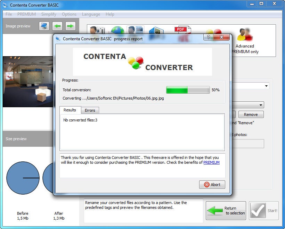Image resolution: width=285 pixels, height=229 pixels.
Task: Go to next image with right green arrow
Action: point(70,26)
